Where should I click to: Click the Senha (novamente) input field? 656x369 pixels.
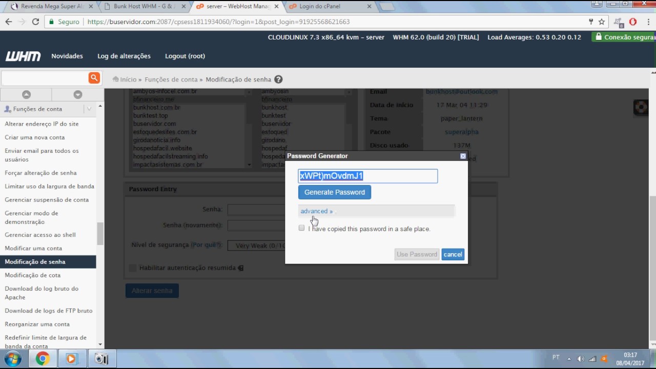pyautogui.click(x=256, y=225)
